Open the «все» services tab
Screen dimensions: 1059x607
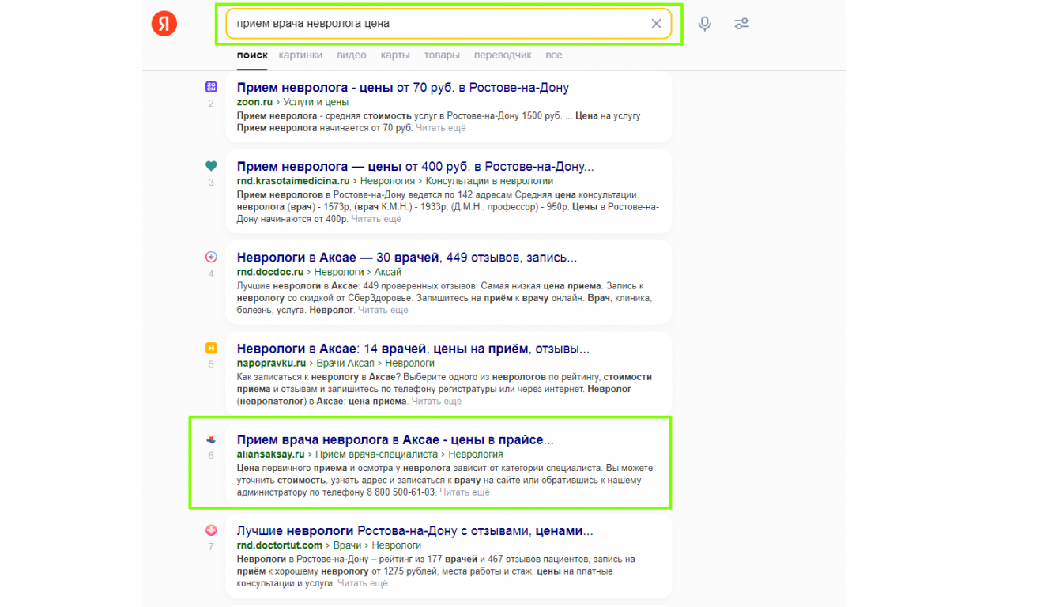[x=554, y=55]
